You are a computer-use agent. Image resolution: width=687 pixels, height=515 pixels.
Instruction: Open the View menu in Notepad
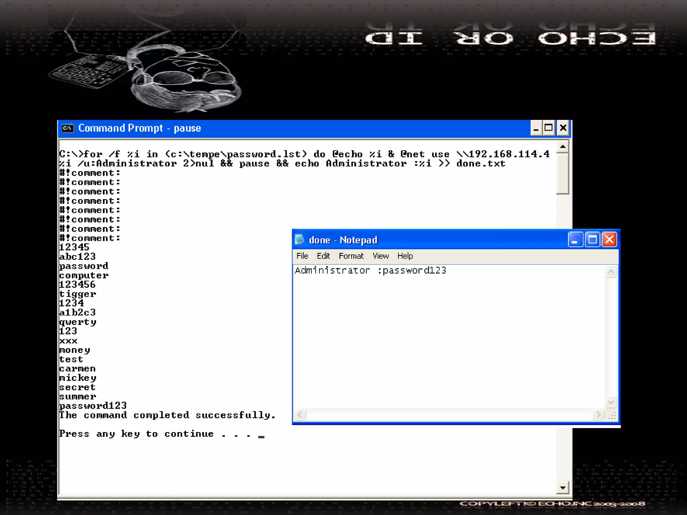click(x=380, y=256)
